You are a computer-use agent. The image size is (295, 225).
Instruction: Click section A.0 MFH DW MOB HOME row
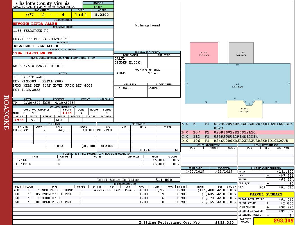[x=125, y=190]
